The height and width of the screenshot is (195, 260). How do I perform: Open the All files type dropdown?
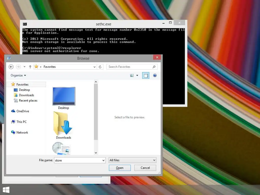coord(133,160)
